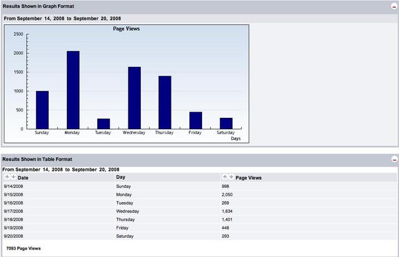This screenshot has height=257, width=399.
Task: Click the Thursday bar in the chart
Action: pyautogui.click(x=165, y=102)
